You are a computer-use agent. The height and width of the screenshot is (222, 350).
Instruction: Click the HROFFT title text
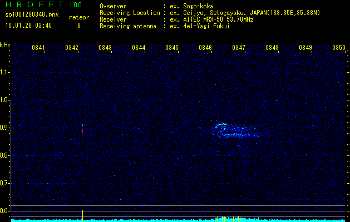[36, 6]
